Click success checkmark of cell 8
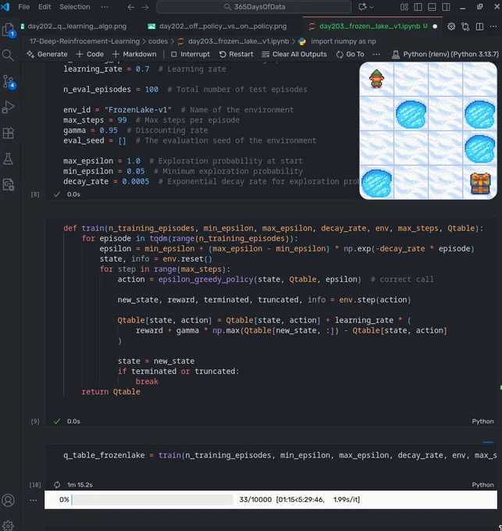The image size is (502, 531). click(57, 194)
